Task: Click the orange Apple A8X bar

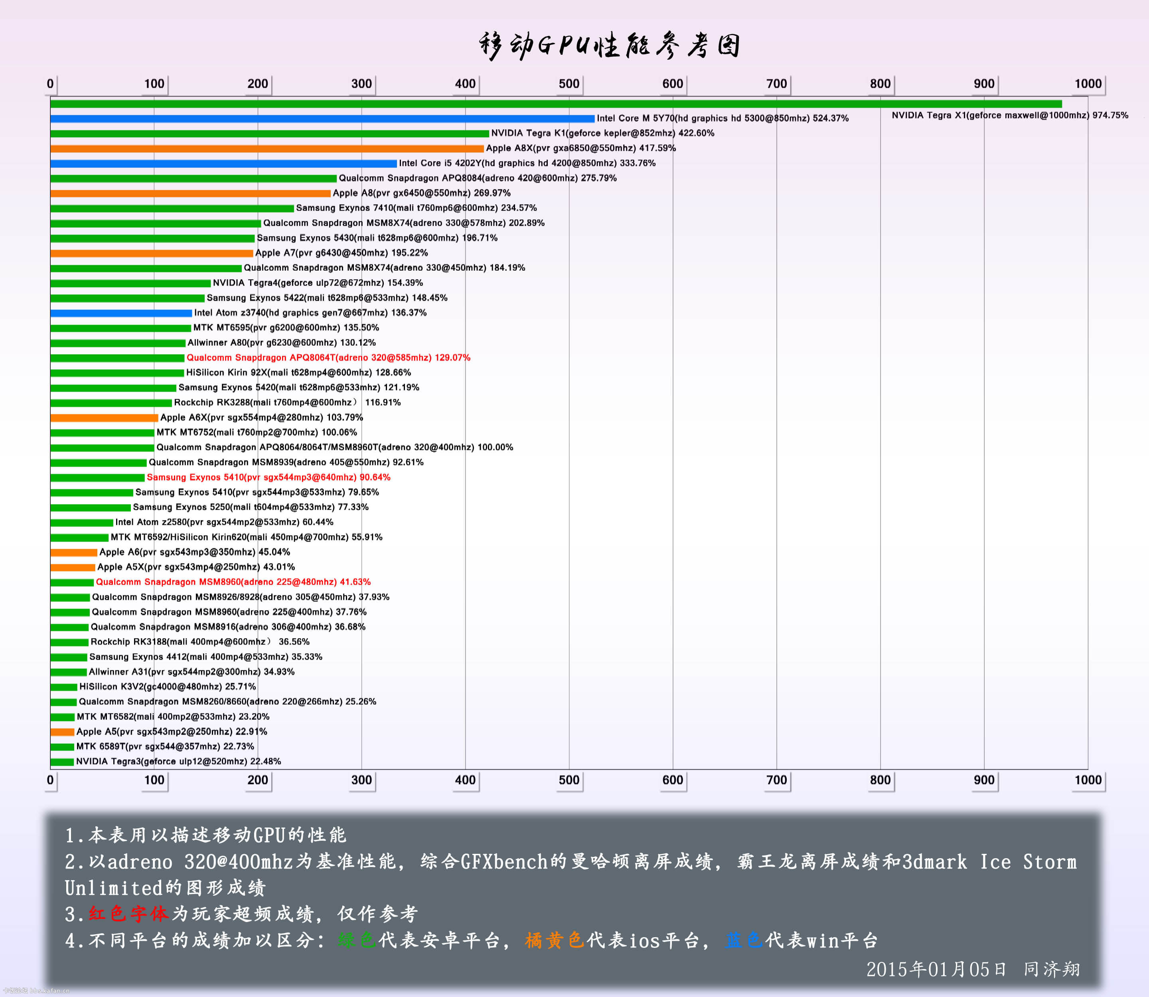Action: [x=267, y=148]
